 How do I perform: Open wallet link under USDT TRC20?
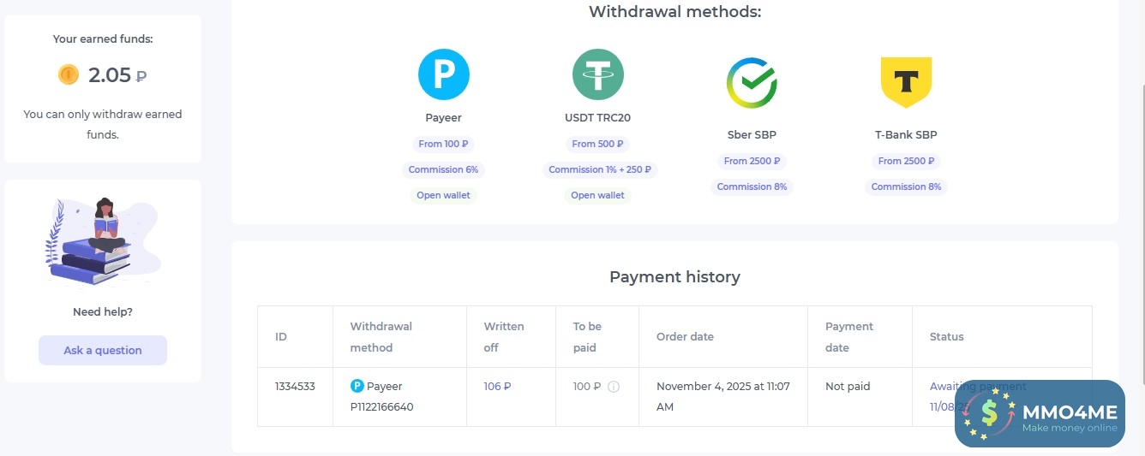pos(597,195)
